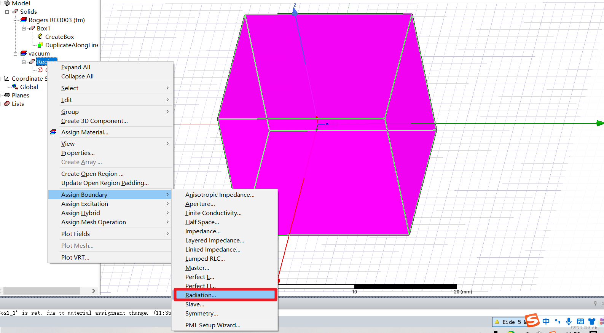The width and height of the screenshot is (604, 333).
Task: Open the Assign Mesh Operation submenu arrow
Action: [167, 222]
